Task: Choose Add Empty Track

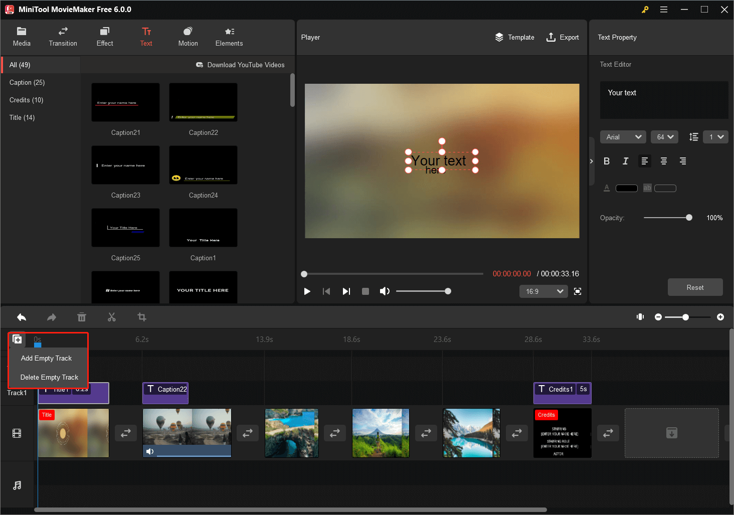Action: (46, 358)
